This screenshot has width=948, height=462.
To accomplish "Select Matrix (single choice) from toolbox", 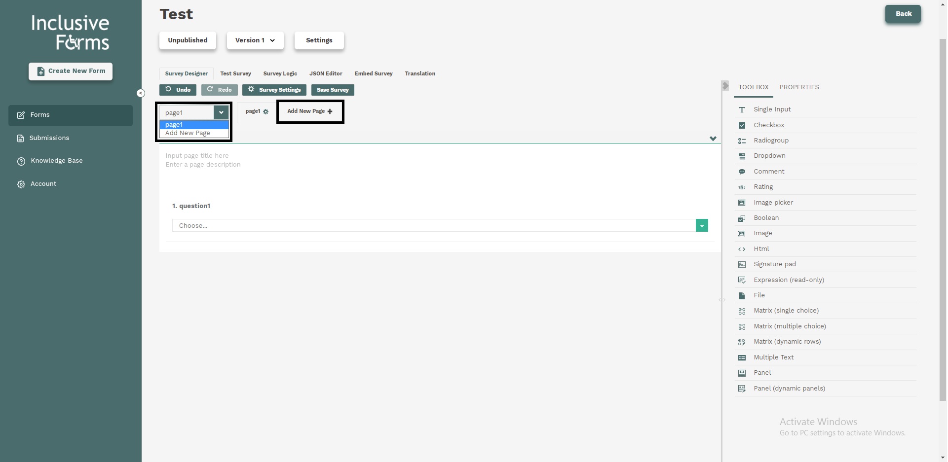I will click(786, 311).
